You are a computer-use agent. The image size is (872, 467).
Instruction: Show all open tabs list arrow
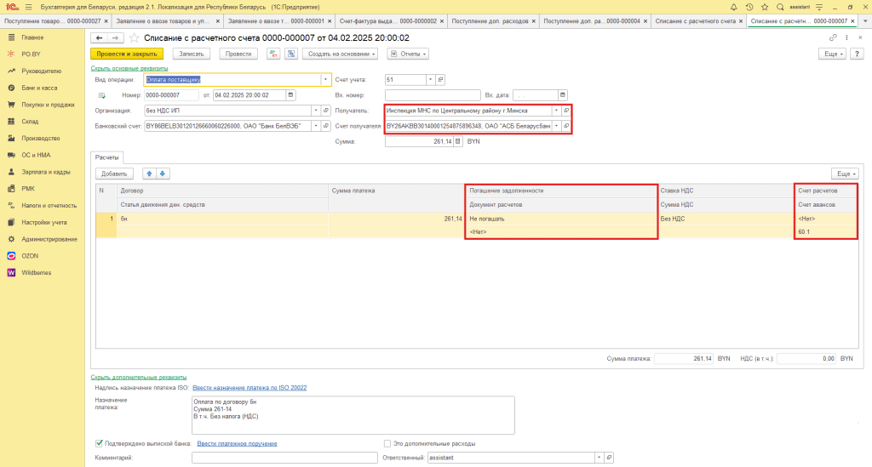(865, 21)
